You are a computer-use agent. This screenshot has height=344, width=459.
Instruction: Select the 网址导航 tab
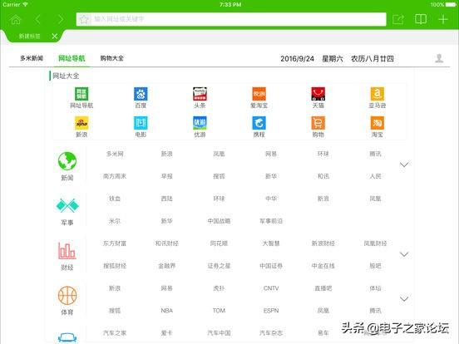(72, 58)
